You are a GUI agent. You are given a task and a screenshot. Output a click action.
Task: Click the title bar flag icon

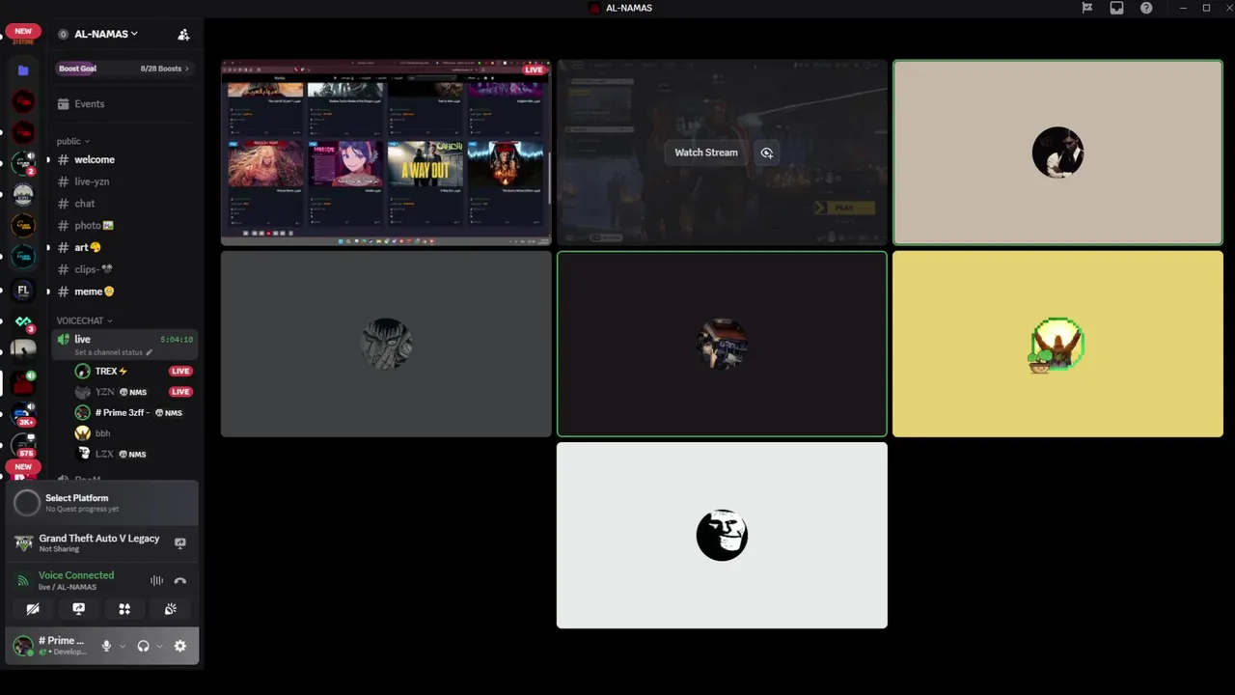coord(1087,8)
